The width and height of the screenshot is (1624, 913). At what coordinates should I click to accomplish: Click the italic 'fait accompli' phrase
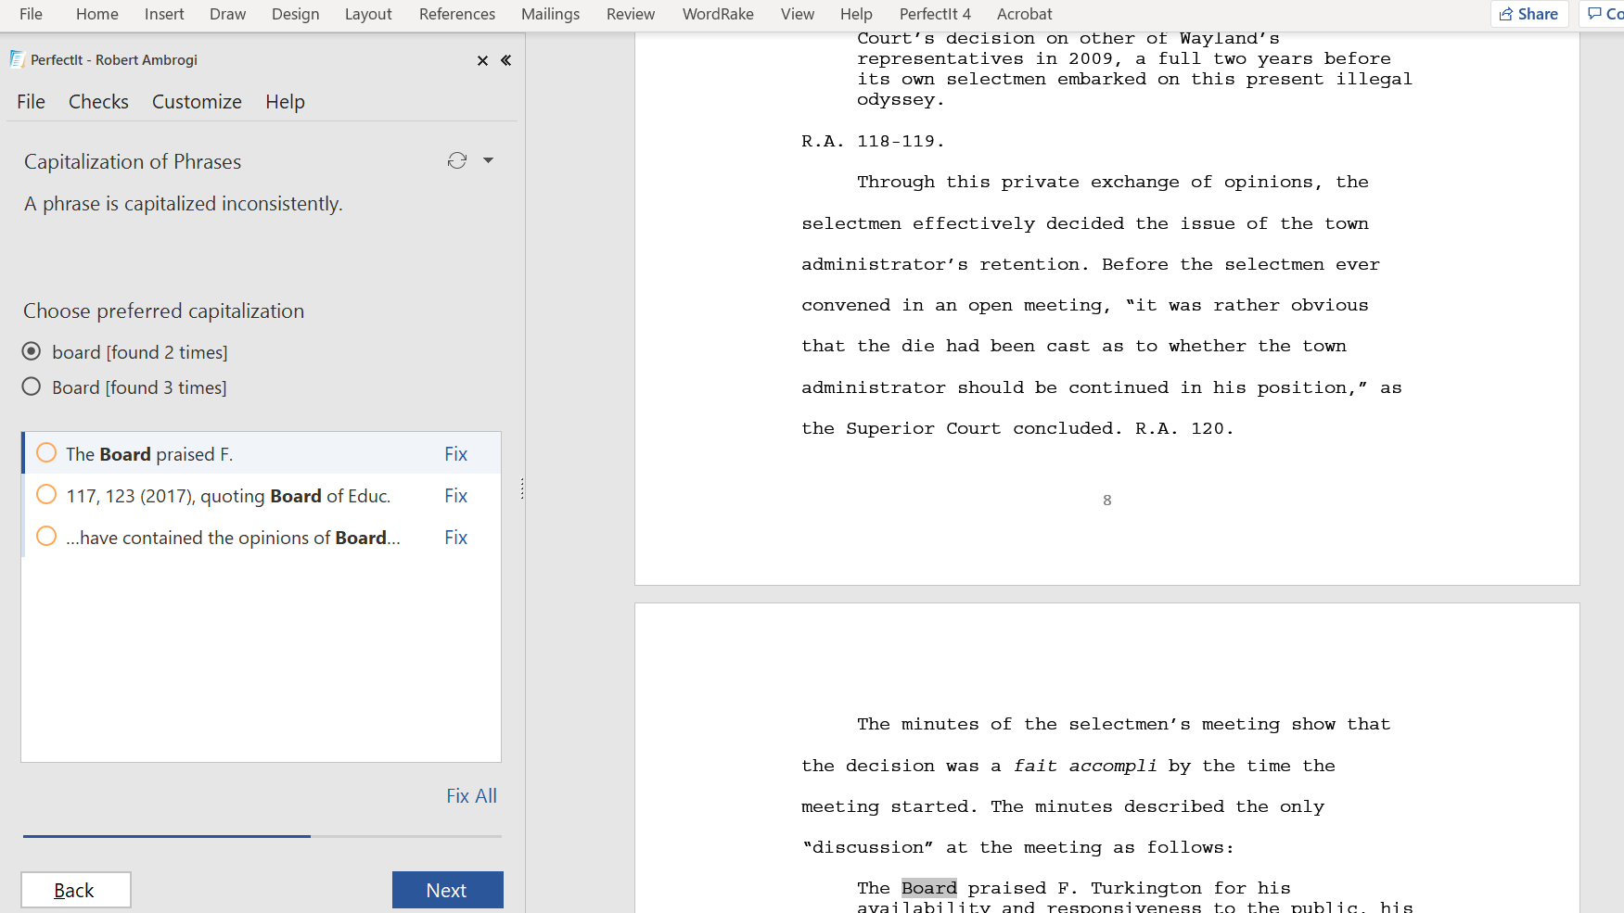pos(1084,766)
